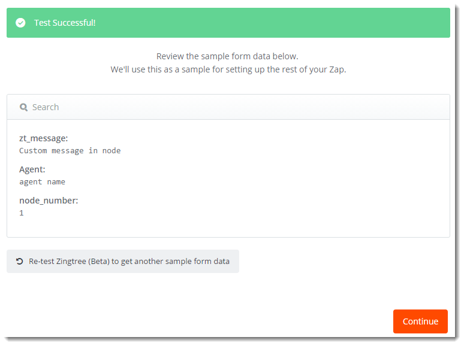Click 'Review the sample form data below' text
464x346 pixels.
click(227, 56)
